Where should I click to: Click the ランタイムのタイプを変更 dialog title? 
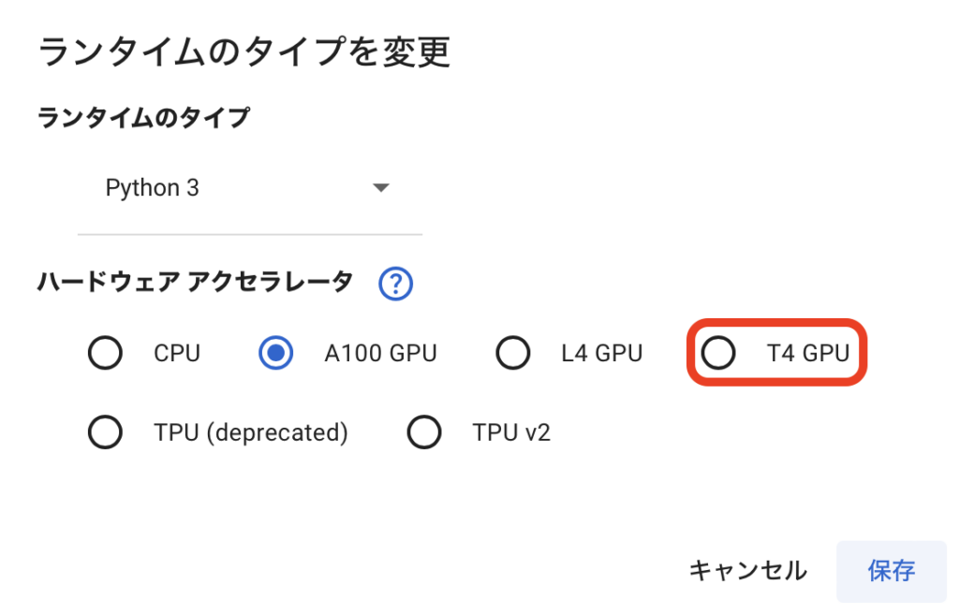pyautogui.click(x=243, y=51)
